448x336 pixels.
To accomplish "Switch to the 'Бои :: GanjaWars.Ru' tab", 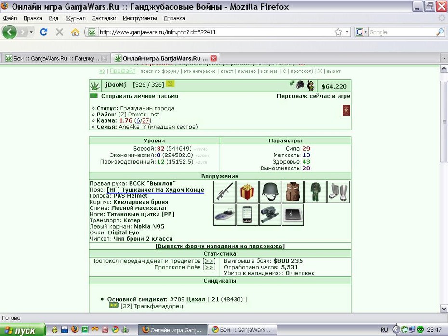I will pyautogui.click(x=55, y=58).
